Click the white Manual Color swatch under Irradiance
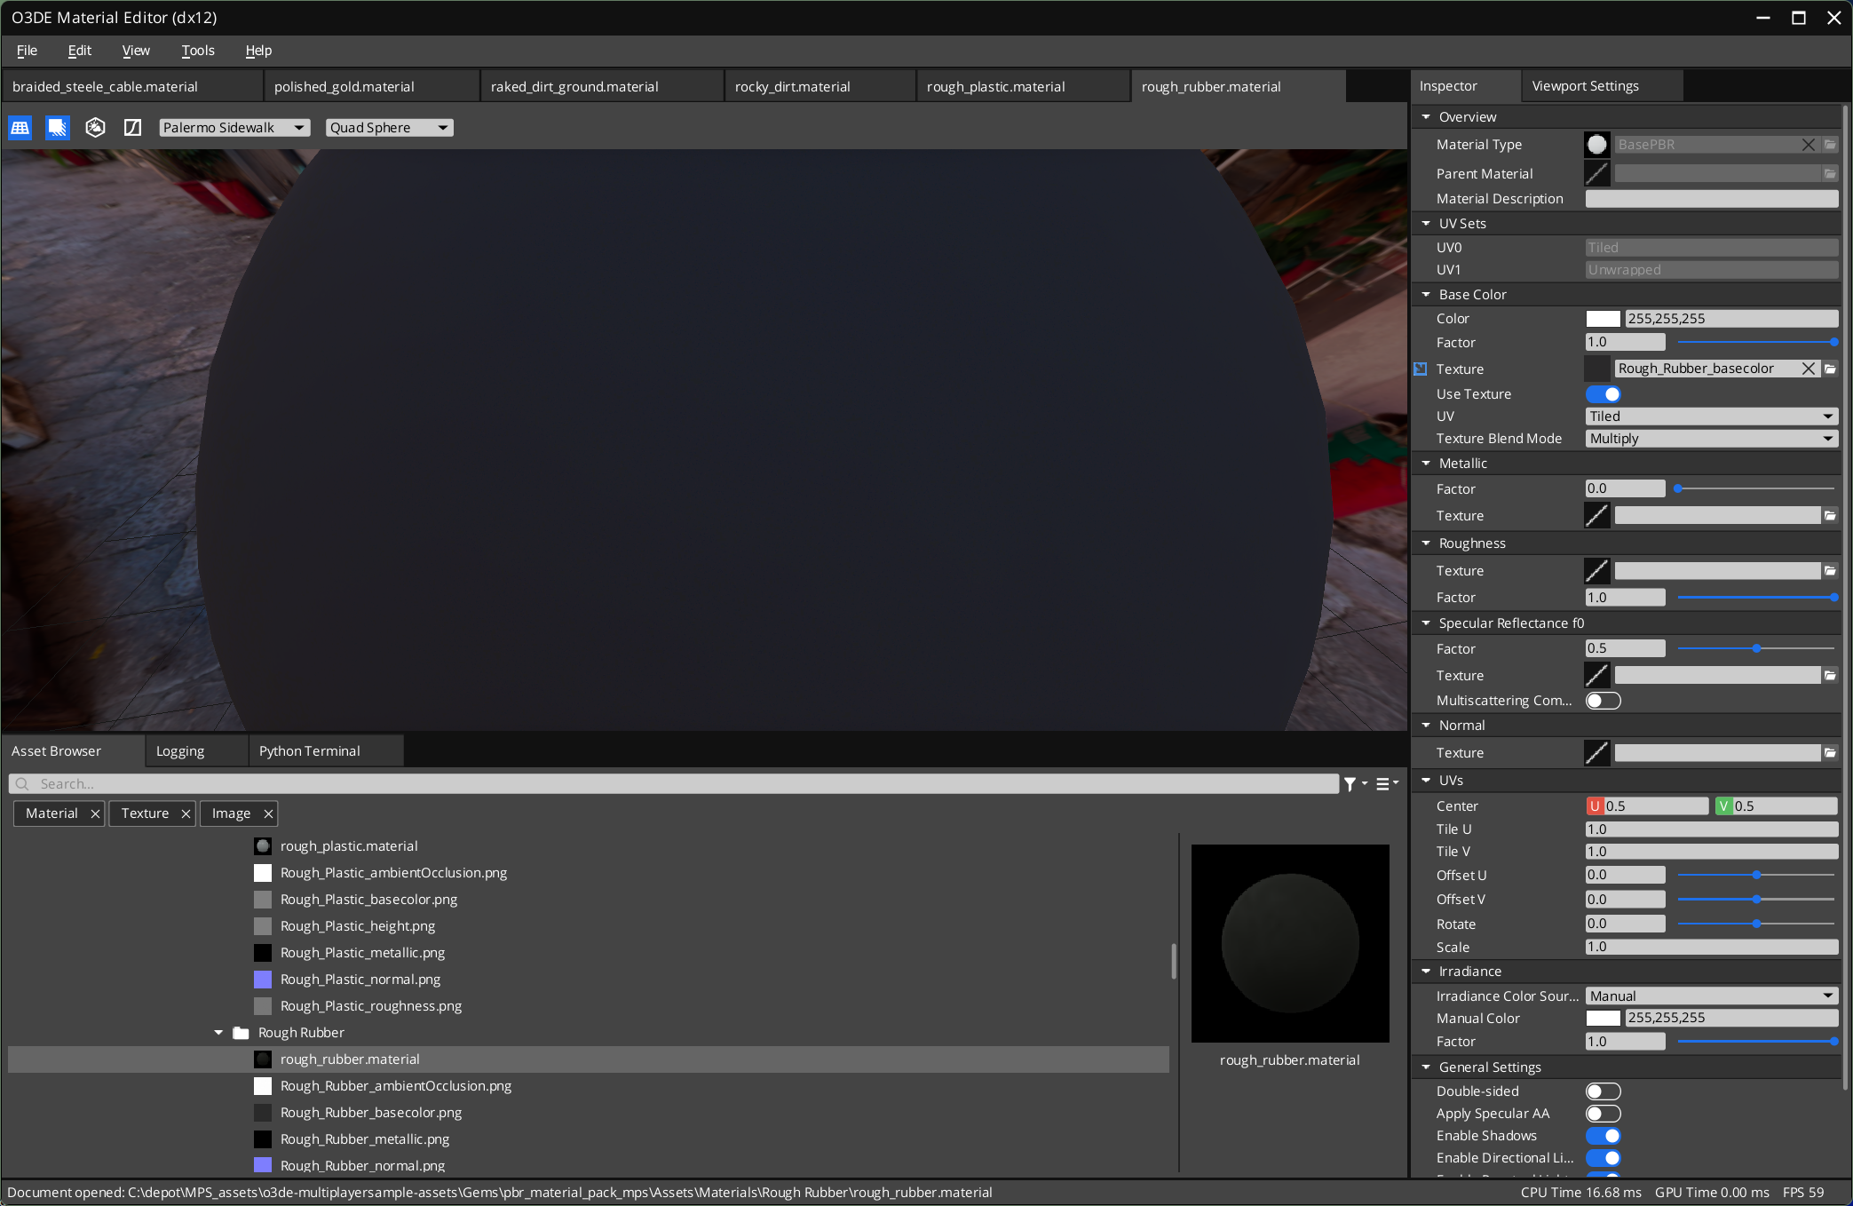Viewport: 1853px width, 1206px height. pos(1603,1018)
